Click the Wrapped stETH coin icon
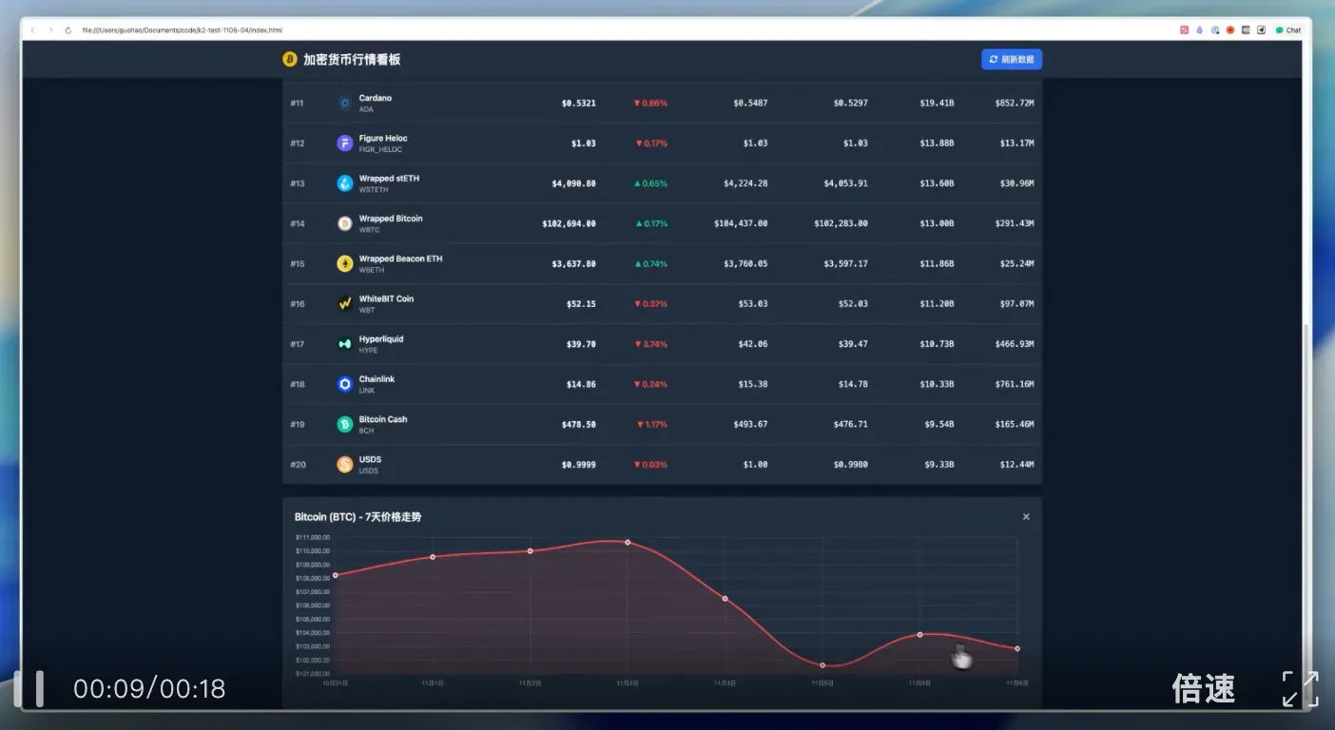The image size is (1335, 730). (x=345, y=183)
